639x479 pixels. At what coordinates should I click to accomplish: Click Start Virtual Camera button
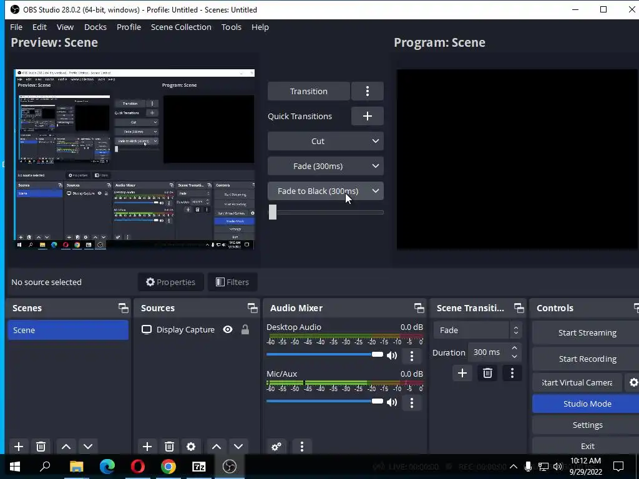[577, 382]
